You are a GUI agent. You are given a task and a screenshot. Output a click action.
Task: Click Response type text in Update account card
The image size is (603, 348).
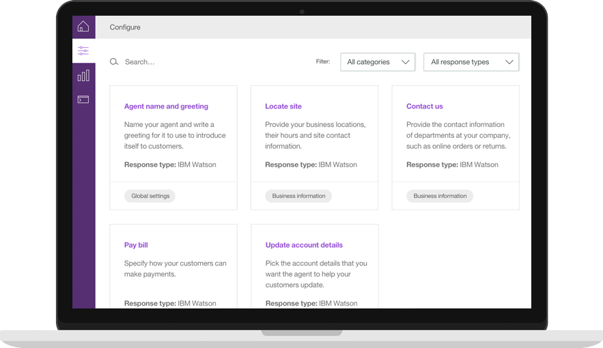pos(311,303)
